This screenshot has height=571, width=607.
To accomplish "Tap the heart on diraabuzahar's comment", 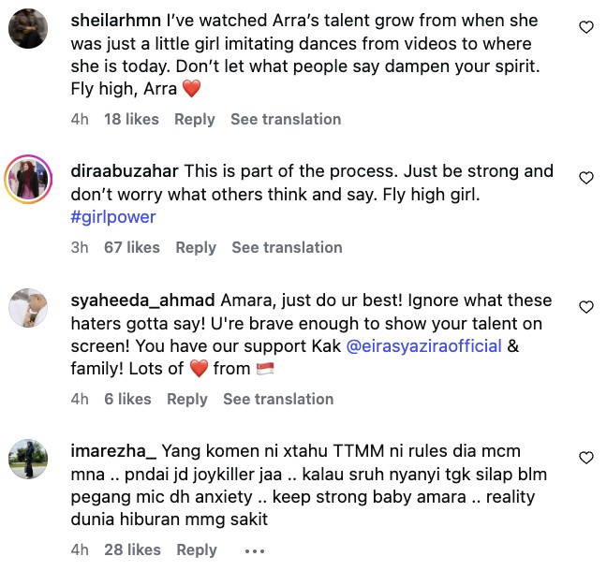I will click(586, 178).
